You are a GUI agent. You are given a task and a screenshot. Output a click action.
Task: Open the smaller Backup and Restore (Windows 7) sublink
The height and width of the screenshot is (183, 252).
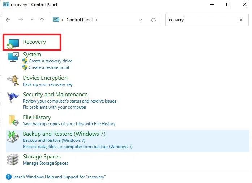pyautogui.click(x=54, y=140)
